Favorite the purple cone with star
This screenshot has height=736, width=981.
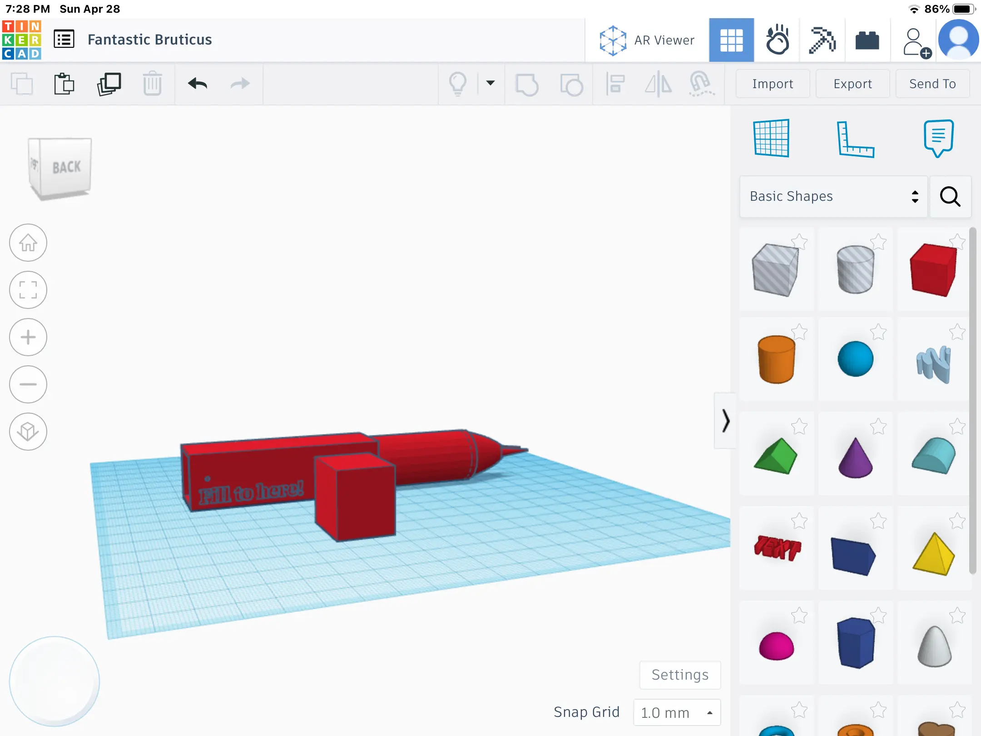pos(878,426)
